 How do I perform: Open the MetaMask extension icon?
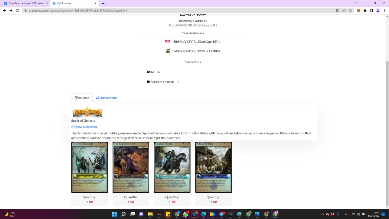(358, 10)
